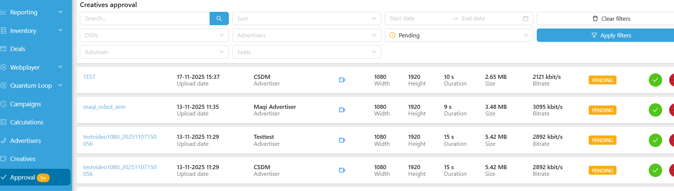Click video icon in TEST row
The width and height of the screenshot is (674, 191).
(342, 80)
